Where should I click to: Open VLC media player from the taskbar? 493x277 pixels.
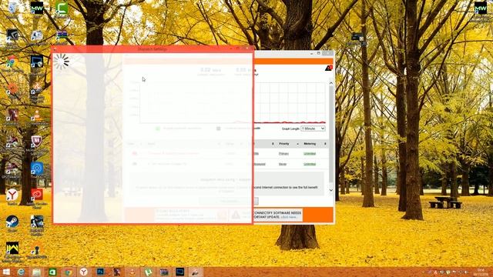[x=132, y=272]
